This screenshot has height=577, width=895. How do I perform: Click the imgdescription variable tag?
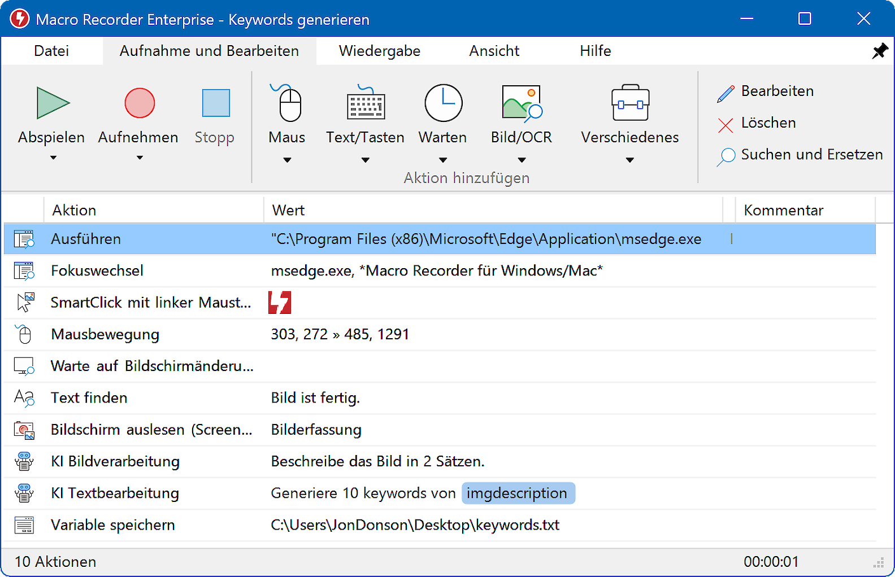[x=518, y=493]
